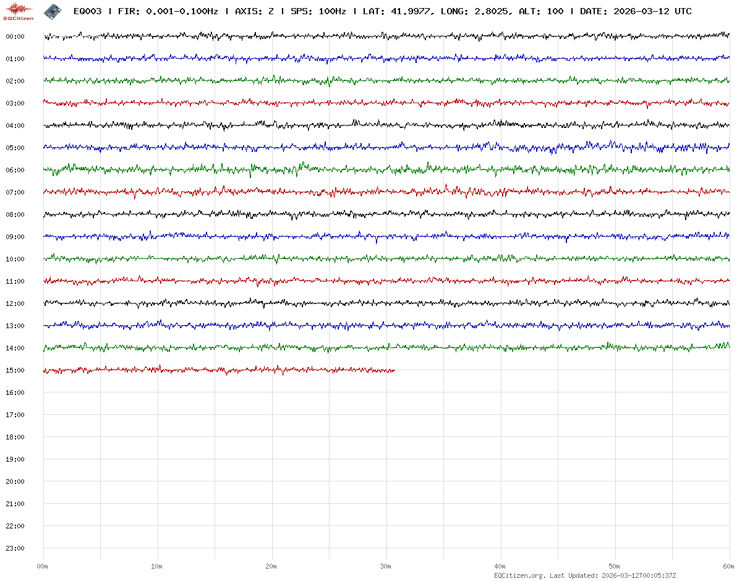Click the 20:00 hour row label
This screenshot has width=742, height=581.
pos(15,481)
